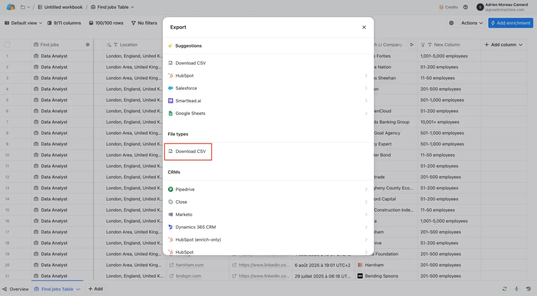Select the Find jobs Table bottom tab
The image size is (537, 296).
[x=57, y=289]
